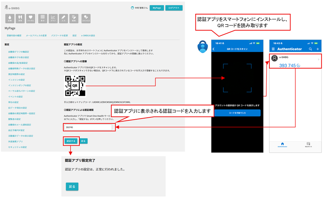Open the パスワードの変更 tab
323x199 pixels.
(59, 36)
